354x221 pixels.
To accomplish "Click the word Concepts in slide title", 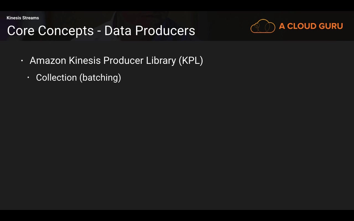I will 66,31.
